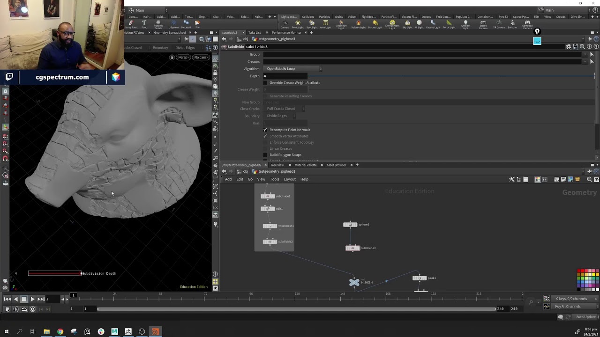The image size is (600, 337).
Task: Add a Portal Light from shelf
Action: coord(449,24)
